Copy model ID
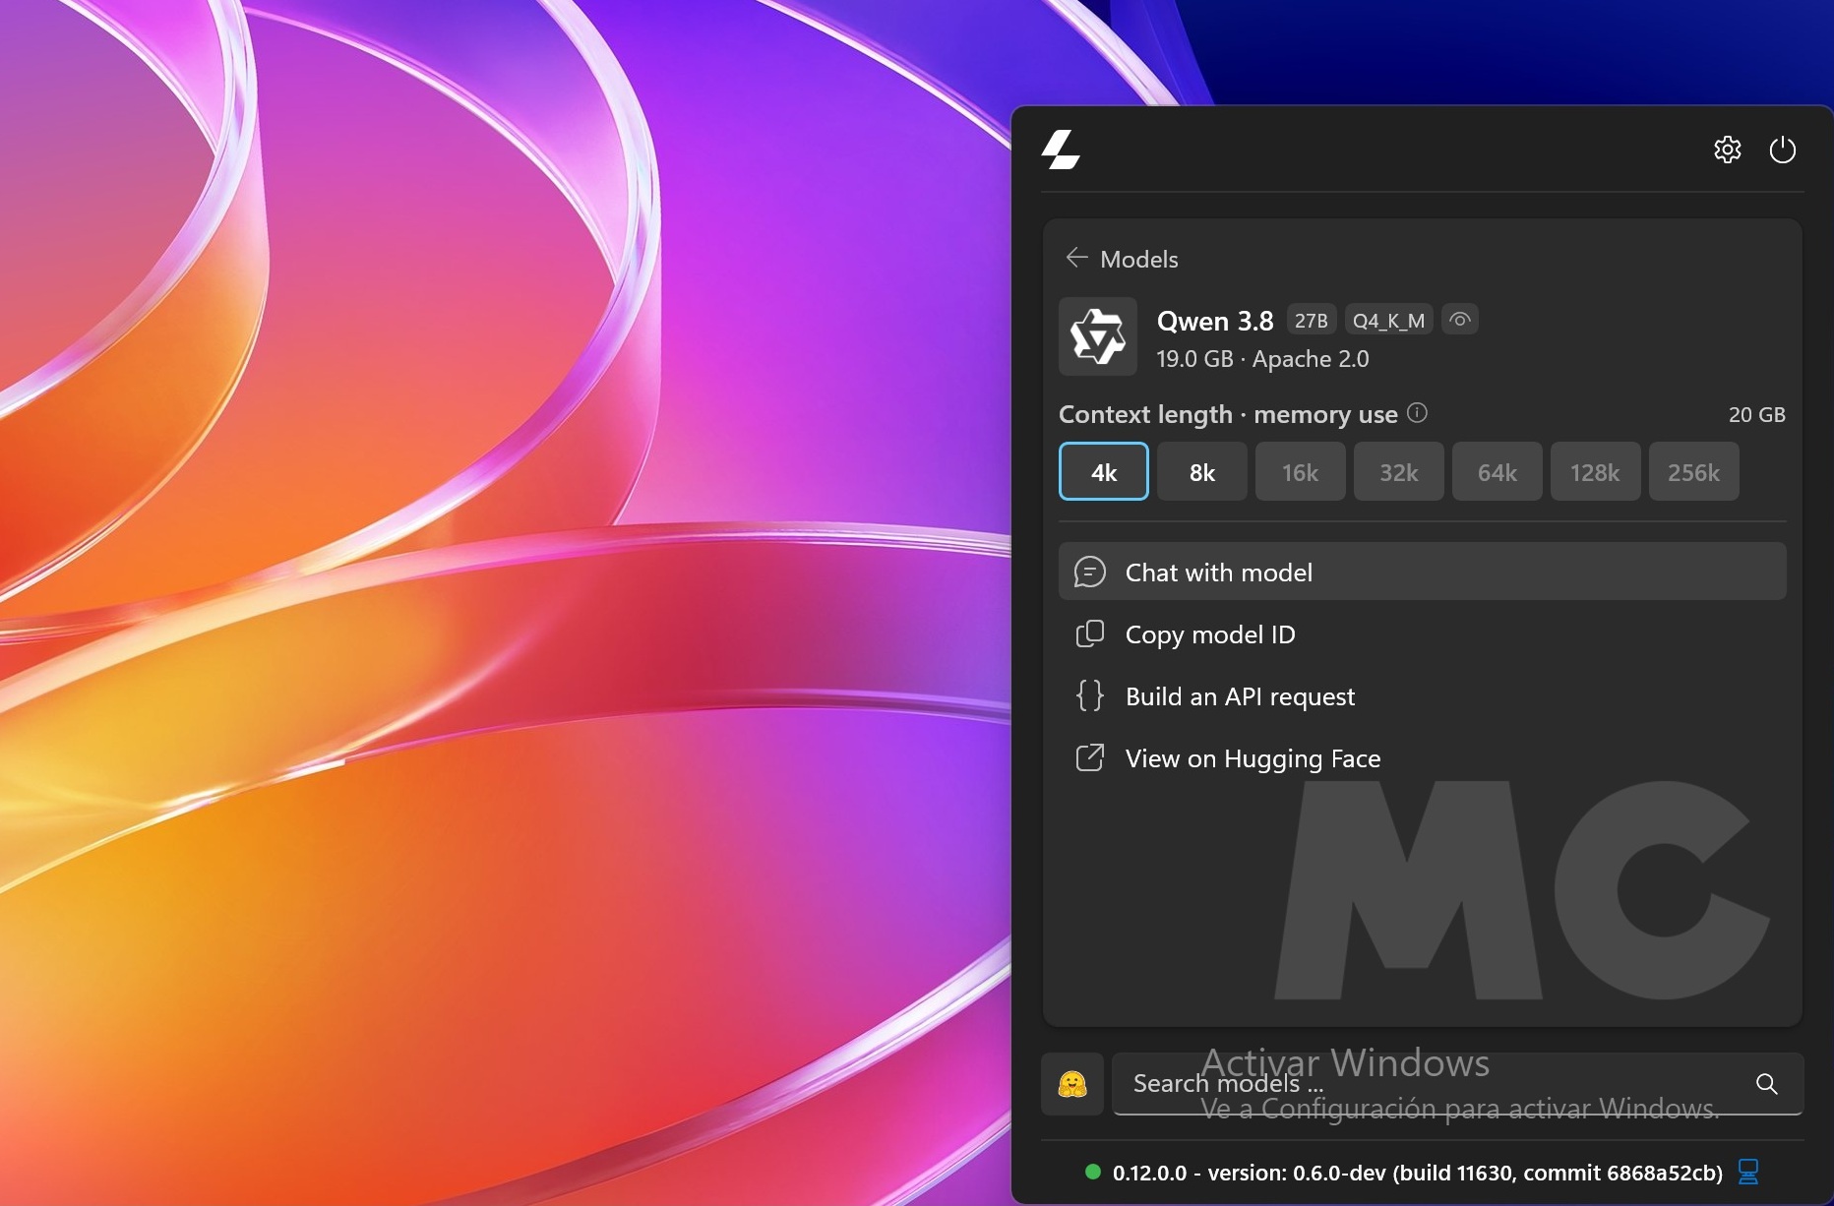The image size is (1834, 1206). [1423, 634]
